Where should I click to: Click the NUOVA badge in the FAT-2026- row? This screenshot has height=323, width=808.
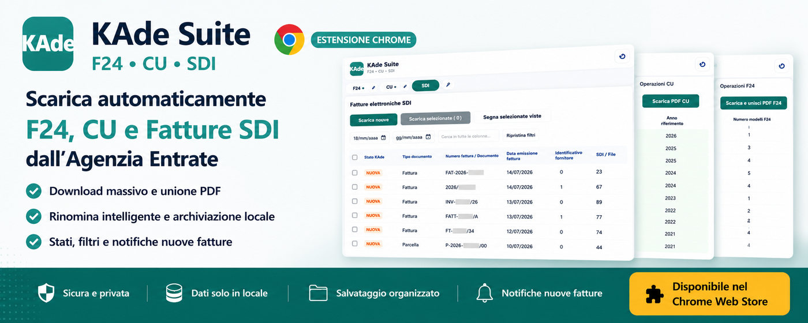tap(373, 172)
